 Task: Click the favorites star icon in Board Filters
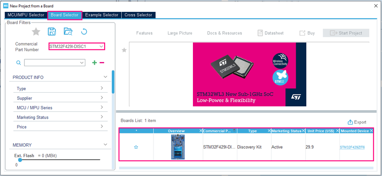click(36, 32)
